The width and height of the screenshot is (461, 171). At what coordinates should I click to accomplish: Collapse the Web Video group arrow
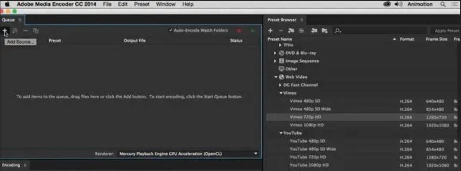pos(276,77)
